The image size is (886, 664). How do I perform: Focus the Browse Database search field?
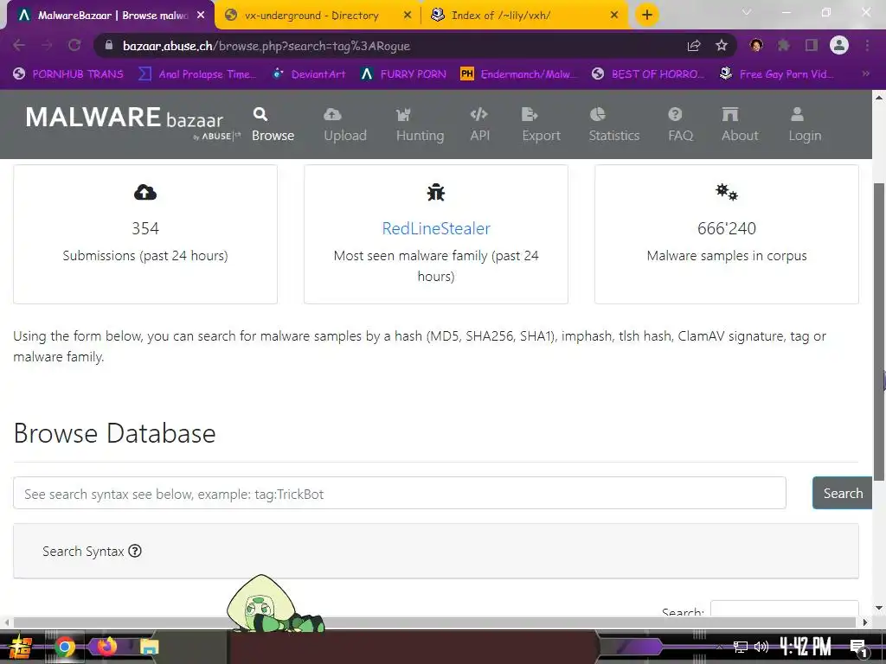click(400, 493)
